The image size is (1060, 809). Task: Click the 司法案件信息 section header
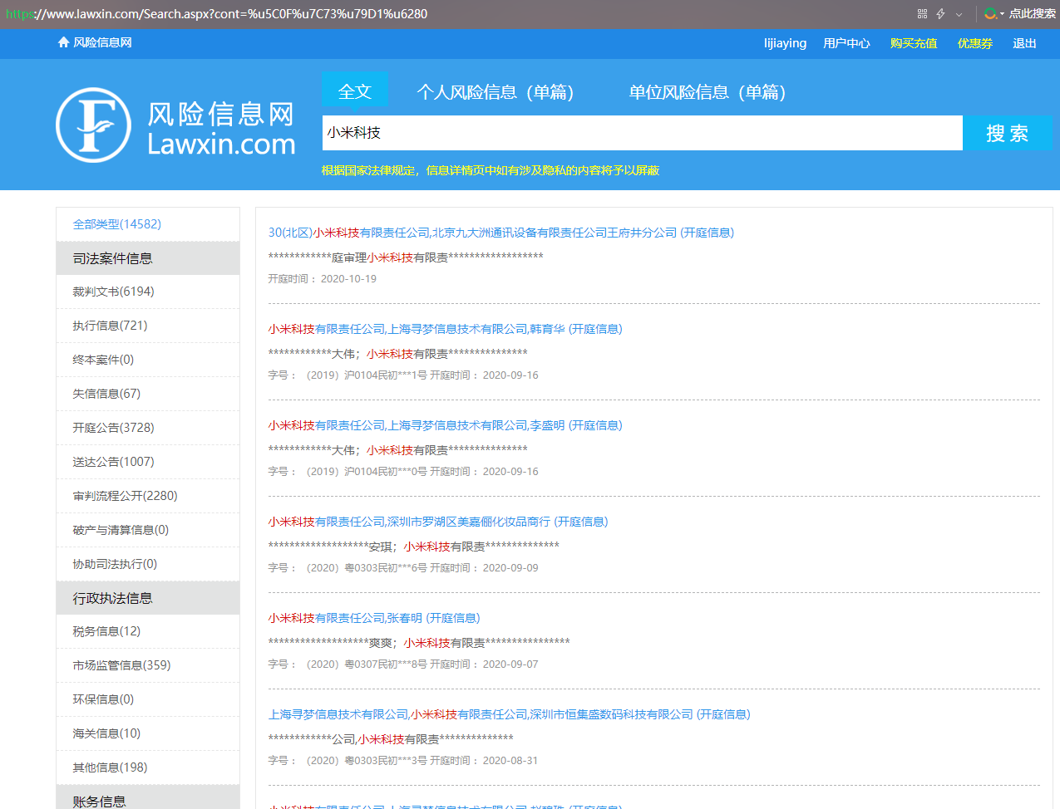pos(148,258)
